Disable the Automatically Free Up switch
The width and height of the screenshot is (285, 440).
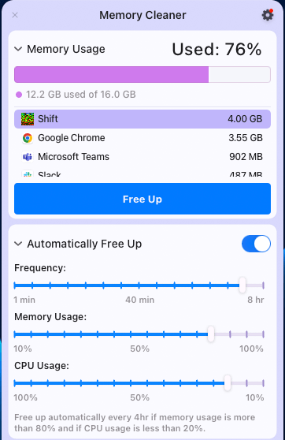click(x=256, y=244)
